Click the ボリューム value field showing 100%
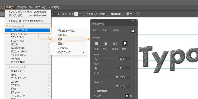198x99 pixels. [124, 86]
